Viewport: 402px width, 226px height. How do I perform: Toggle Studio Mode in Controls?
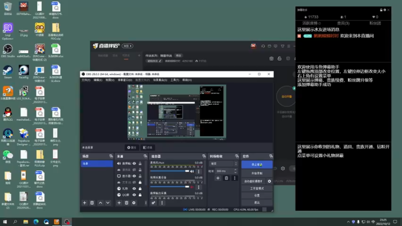pyautogui.click(x=257, y=188)
